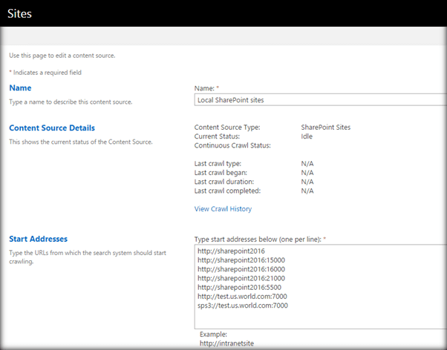The width and height of the screenshot is (447, 350).
Task: Click the Name section heading
Action: pos(20,88)
